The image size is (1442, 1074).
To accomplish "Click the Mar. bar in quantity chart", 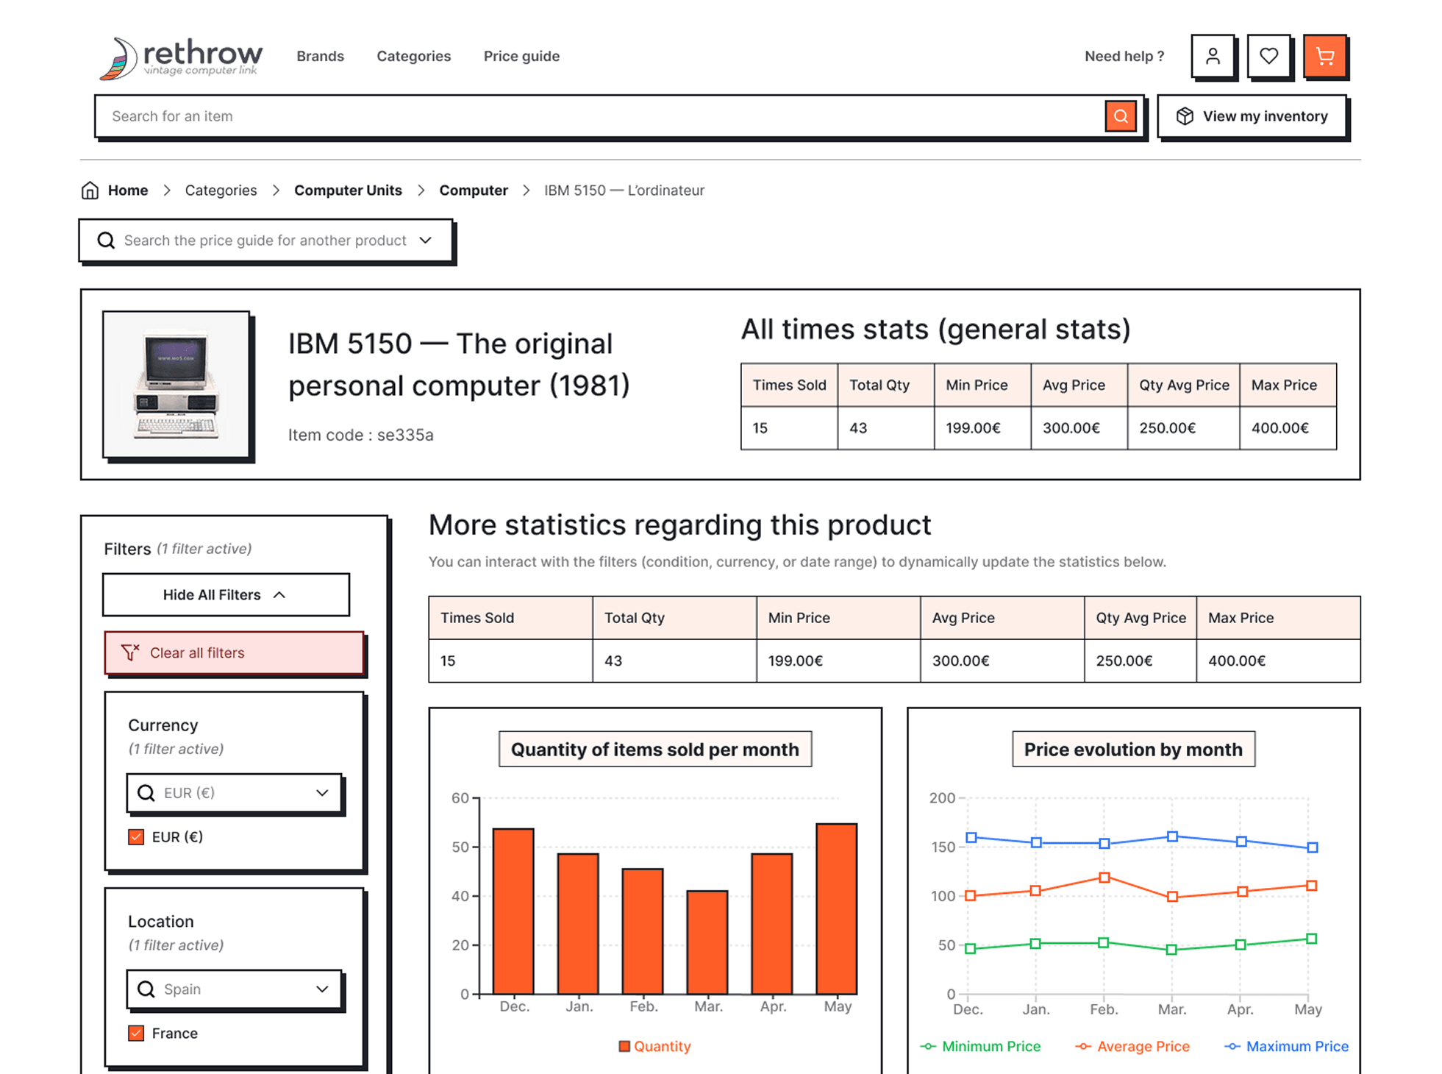I will [x=707, y=942].
